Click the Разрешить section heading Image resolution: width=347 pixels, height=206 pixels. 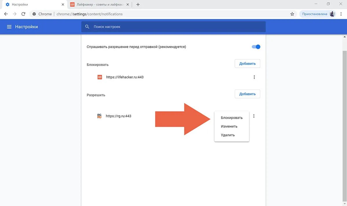(96, 95)
